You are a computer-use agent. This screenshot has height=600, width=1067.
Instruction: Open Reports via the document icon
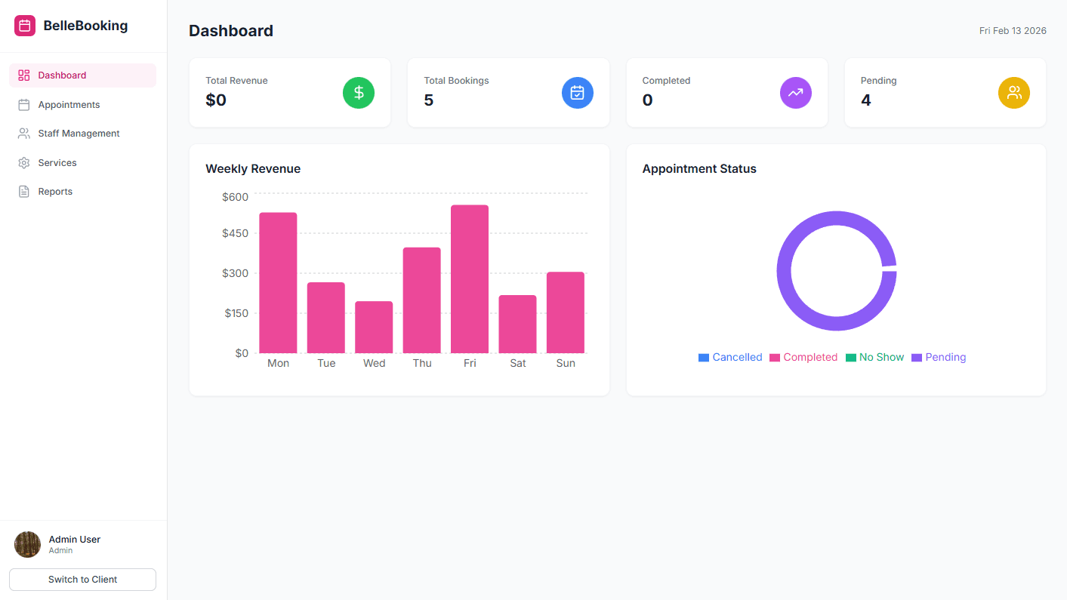pos(23,191)
